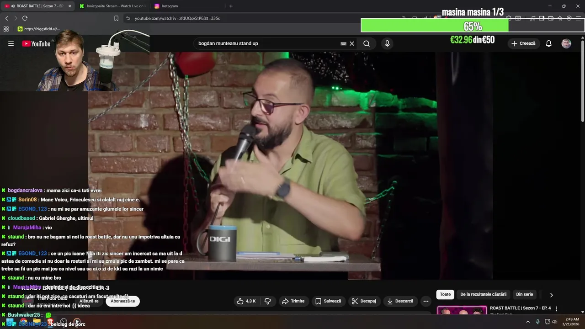Screen dimensions: 585x329
Task: Dislike the video with thumbs down
Action: click(268, 301)
